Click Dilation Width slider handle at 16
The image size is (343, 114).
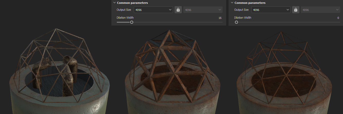tap(132, 22)
